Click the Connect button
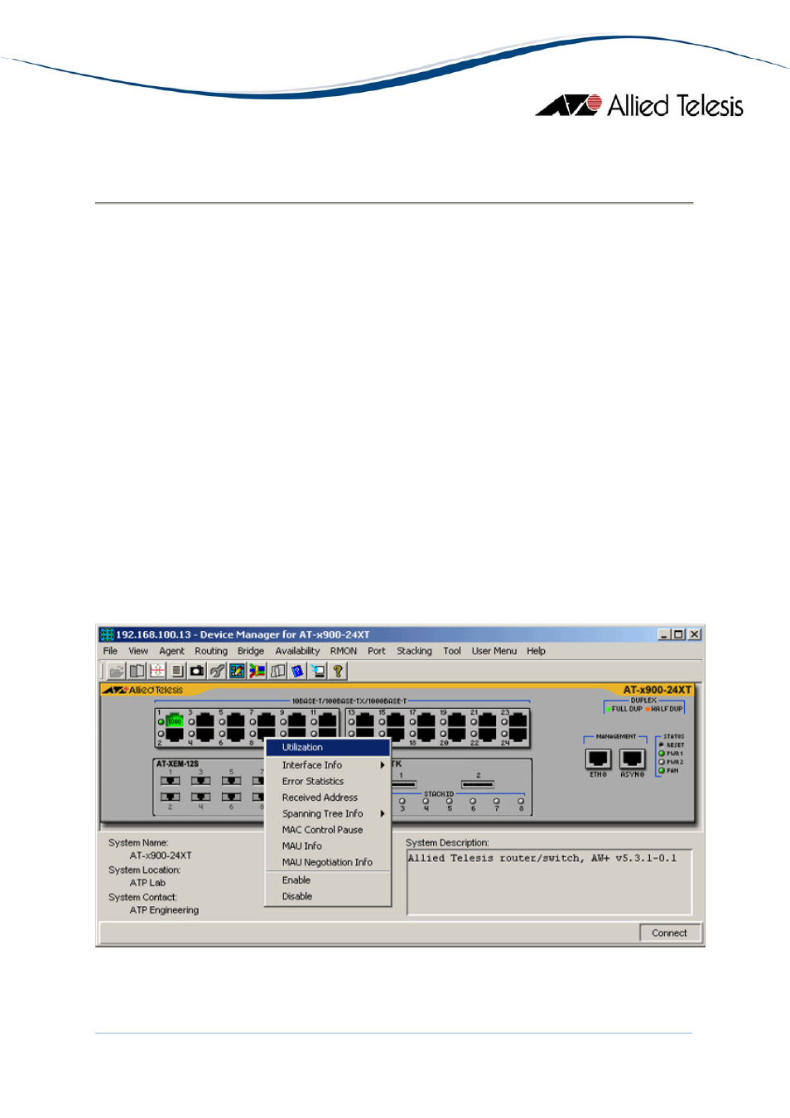 [669, 933]
